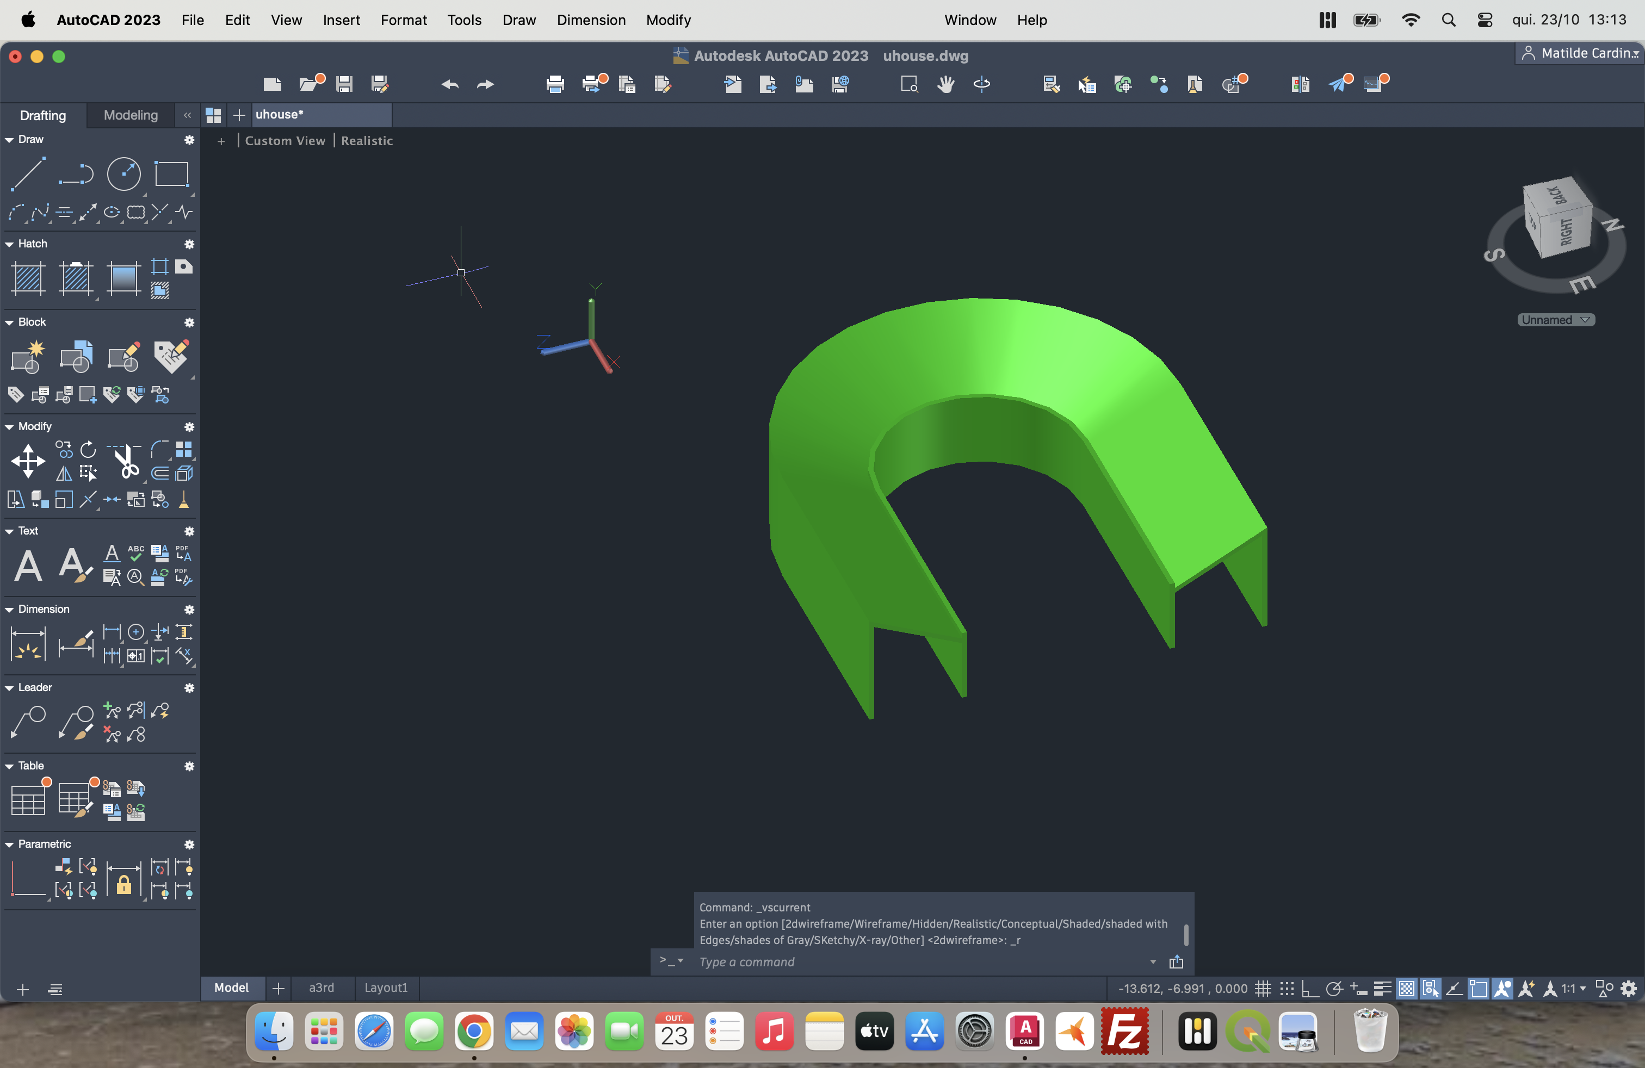Select the Rectangle draw tool

tap(171, 173)
